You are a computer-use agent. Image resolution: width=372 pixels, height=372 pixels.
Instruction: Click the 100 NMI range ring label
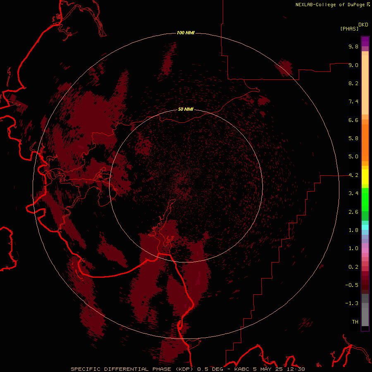(x=186, y=33)
